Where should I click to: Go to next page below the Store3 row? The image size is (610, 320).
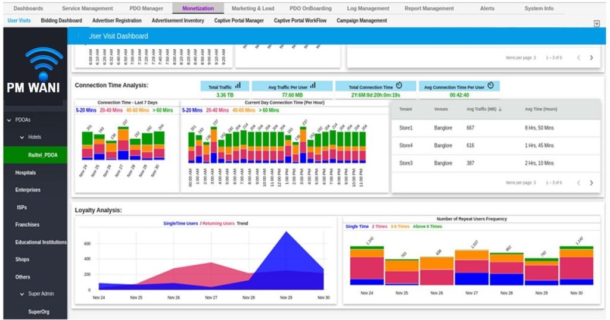point(591,183)
